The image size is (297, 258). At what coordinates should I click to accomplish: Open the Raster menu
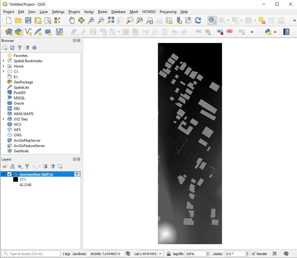(x=102, y=12)
